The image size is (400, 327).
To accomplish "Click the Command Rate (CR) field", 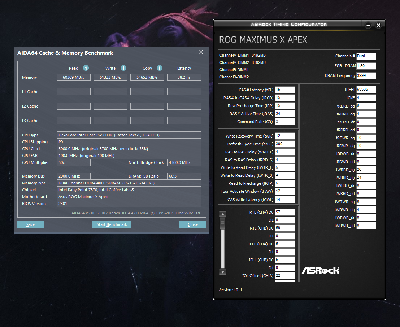I will pyautogui.click(x=285, y=121).
